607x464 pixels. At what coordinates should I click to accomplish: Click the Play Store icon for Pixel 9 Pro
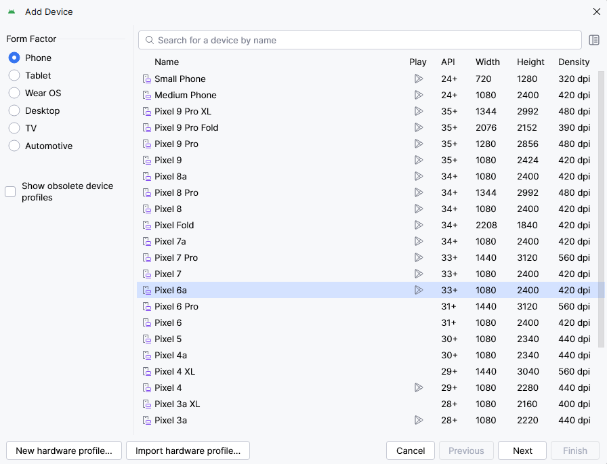pos(418,144)
